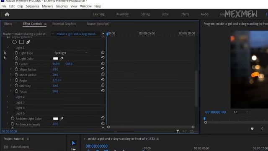Reset the Ambient Light Color parameter
268x151 pixels.
click(x=103, y=118)
